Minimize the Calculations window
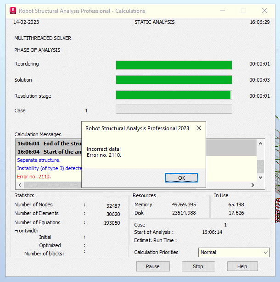The image size is (280, 282). pos(223,11)
